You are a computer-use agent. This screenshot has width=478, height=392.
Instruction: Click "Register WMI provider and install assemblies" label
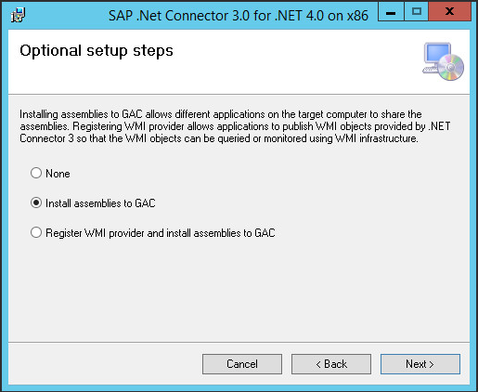(x=161, y=233)
